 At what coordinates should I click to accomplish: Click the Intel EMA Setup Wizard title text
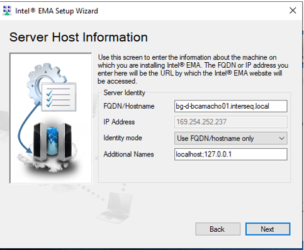(57, 11)
